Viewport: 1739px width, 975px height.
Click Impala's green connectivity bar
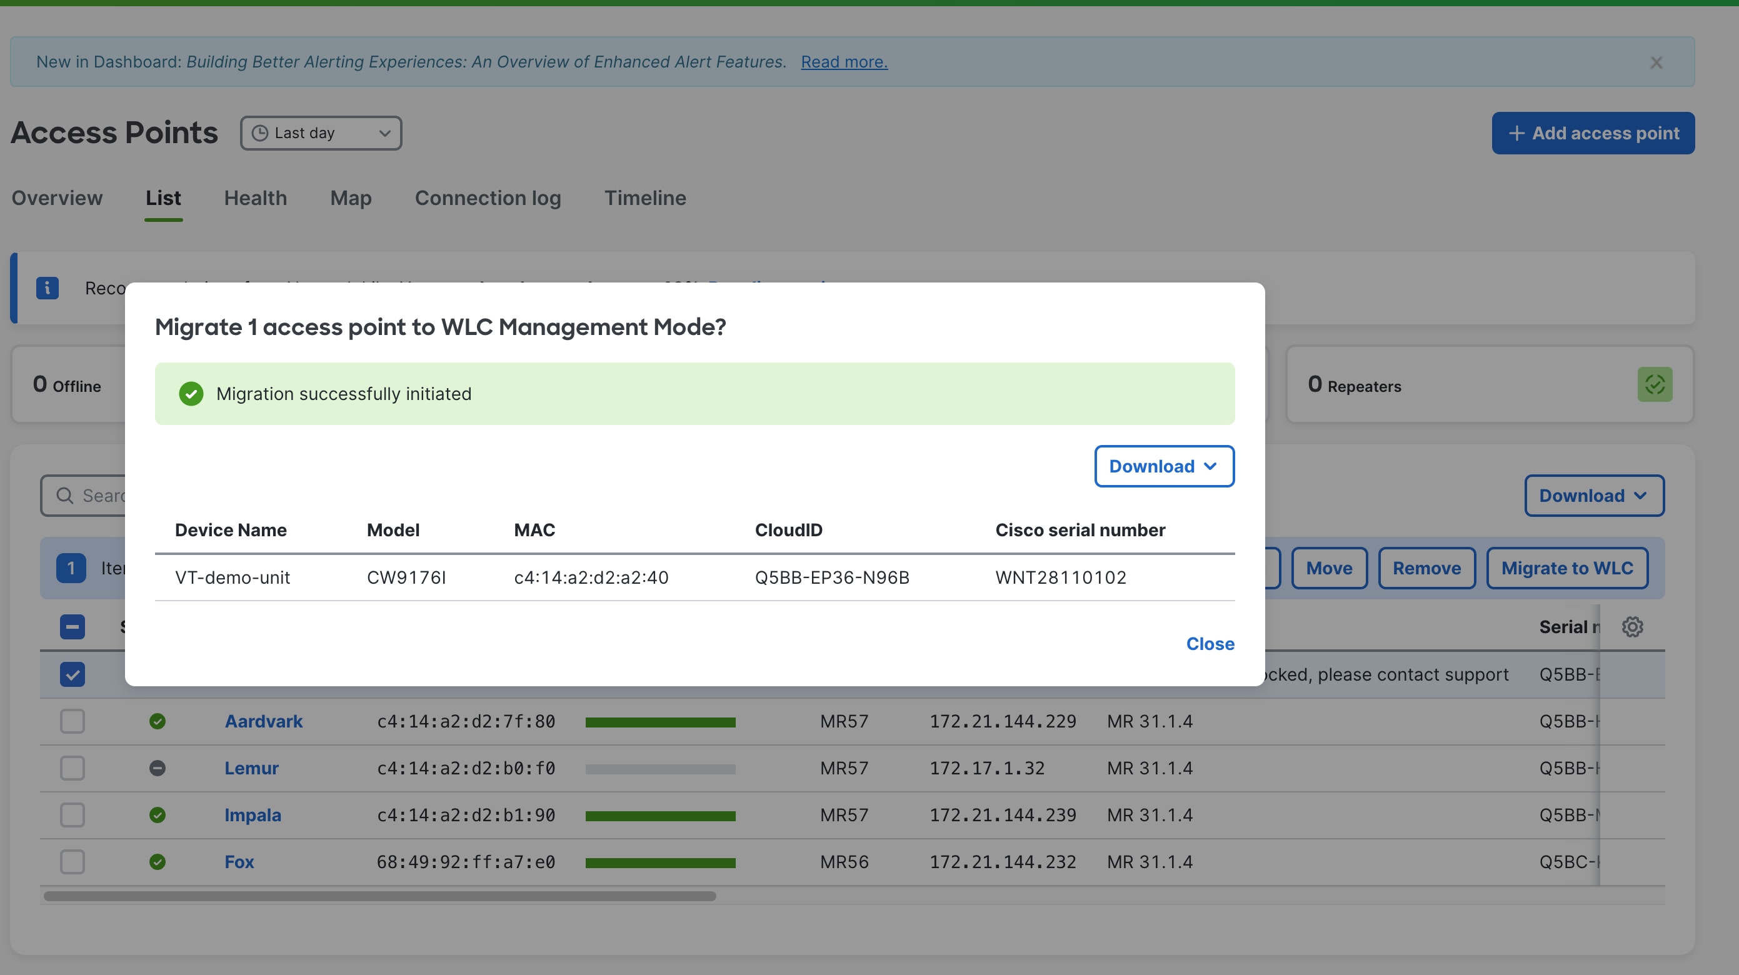point(660,816)
